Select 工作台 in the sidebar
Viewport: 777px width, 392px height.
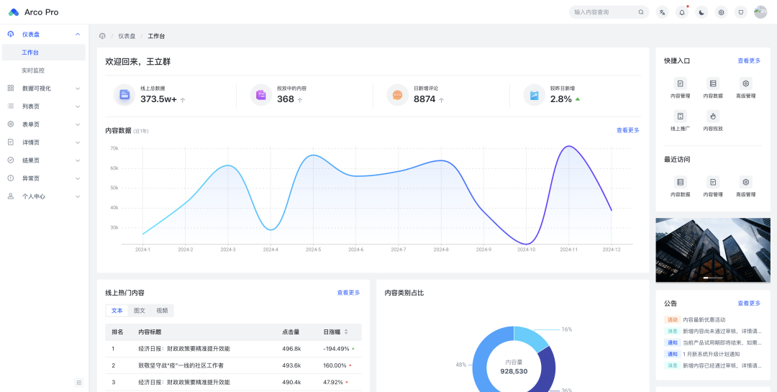pyautogui.click(x=43, y=52)
